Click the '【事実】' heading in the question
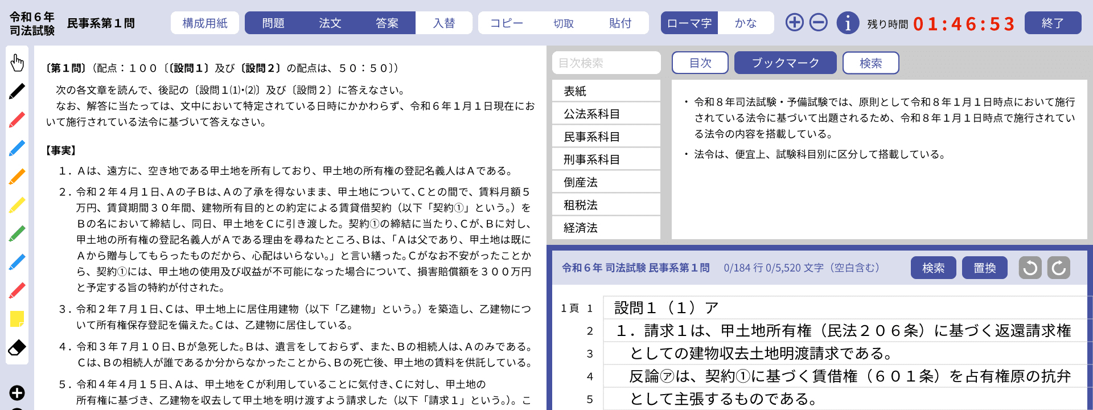The width and height of the screenshot is (1093, 410). tap(61, 150)
